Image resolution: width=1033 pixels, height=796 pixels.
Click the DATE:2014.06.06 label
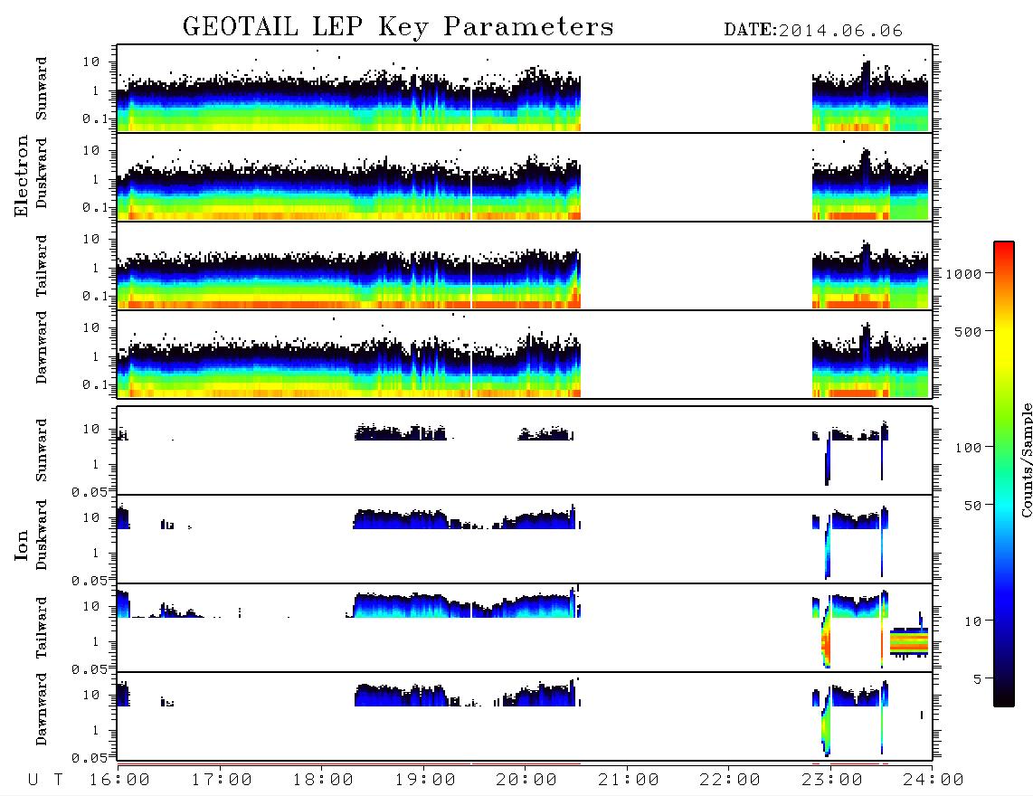tap(813, 31)
